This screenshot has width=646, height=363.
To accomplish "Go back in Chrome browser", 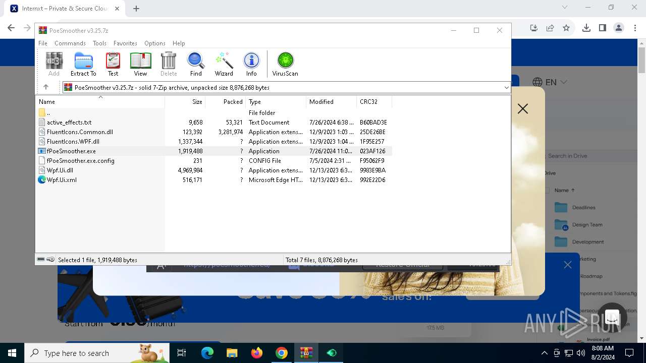I will point(12,28).
